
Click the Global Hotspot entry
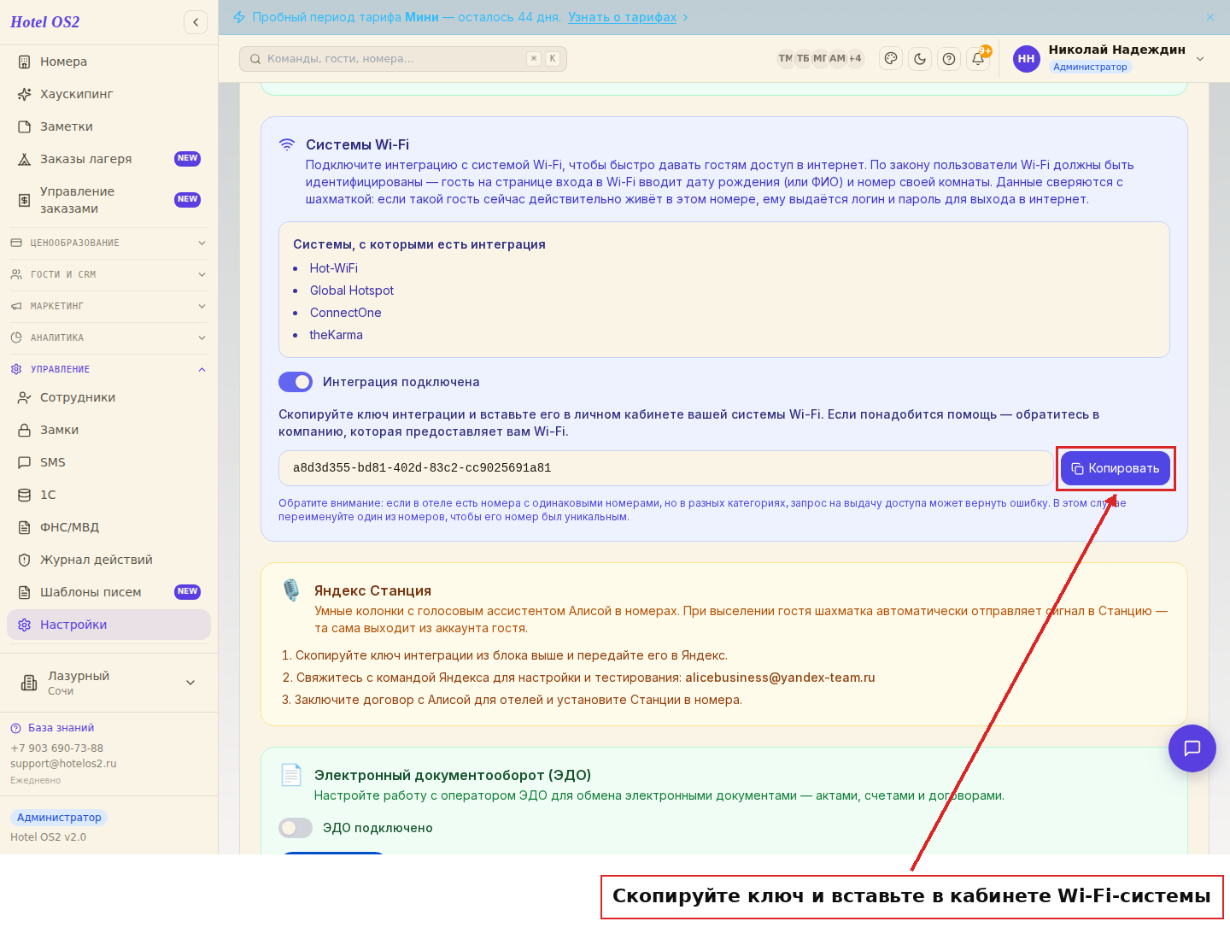coord(352,291)
